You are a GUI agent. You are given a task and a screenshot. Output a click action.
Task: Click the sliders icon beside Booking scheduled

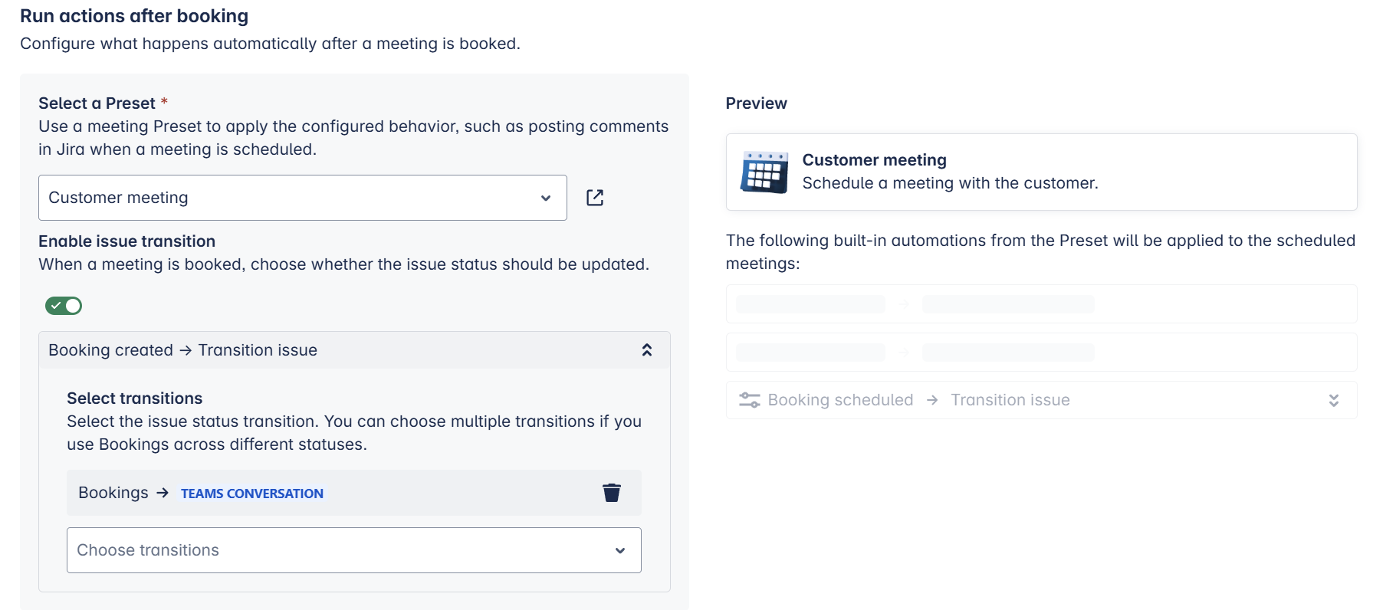point(749,400)
